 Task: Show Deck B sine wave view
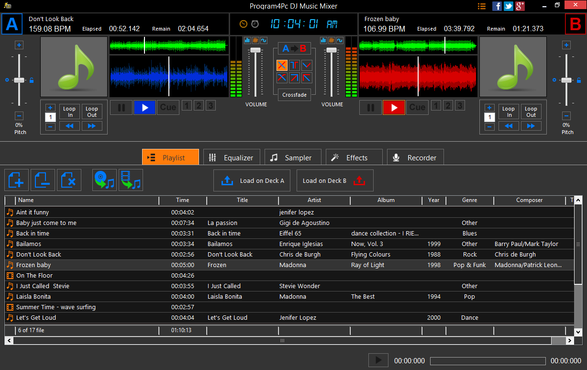click(340, 41)
